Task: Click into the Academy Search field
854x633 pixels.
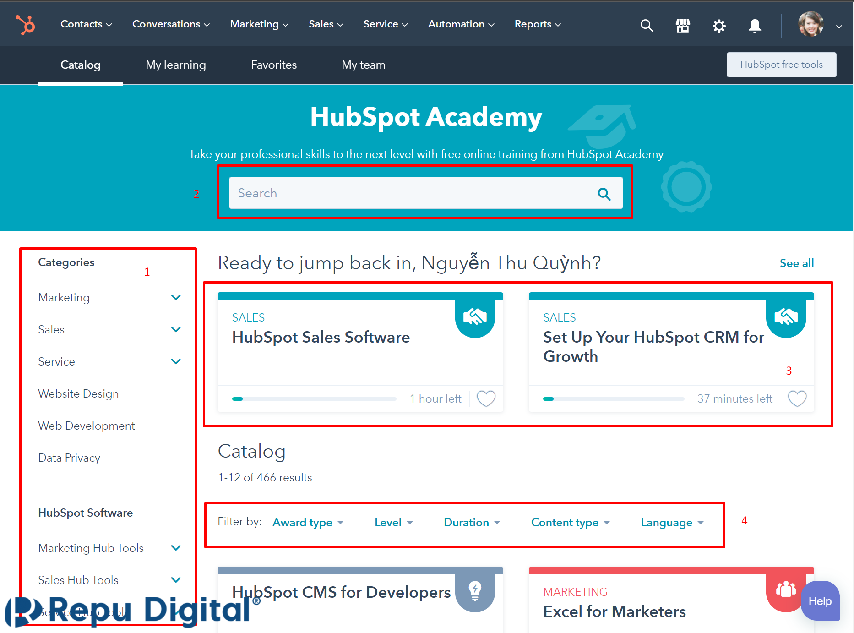Action: tap(425, 193)
